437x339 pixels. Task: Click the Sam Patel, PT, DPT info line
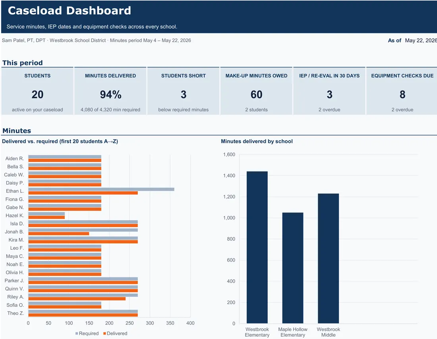click(x=97, y=40)
